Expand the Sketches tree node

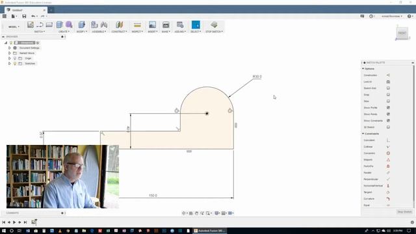click(x=10, y=64)
